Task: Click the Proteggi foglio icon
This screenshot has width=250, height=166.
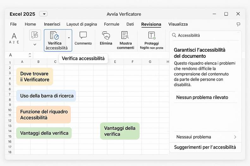Action: pos(152,35)
